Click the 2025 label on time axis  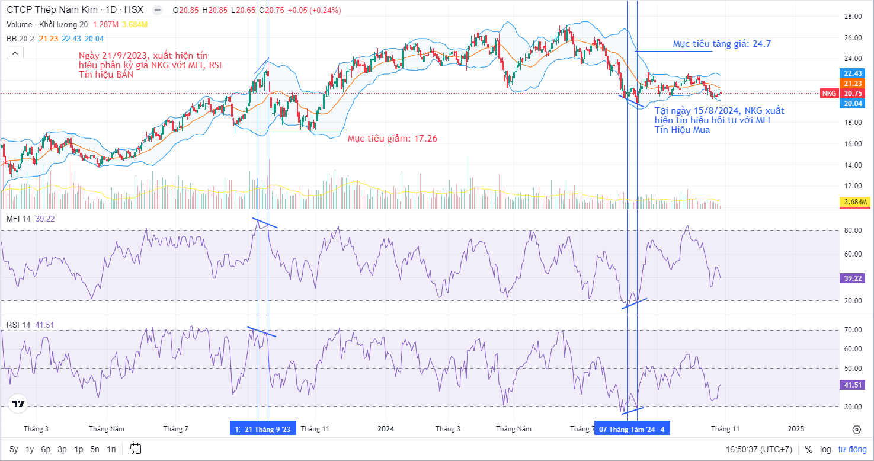tap(796, 429)
